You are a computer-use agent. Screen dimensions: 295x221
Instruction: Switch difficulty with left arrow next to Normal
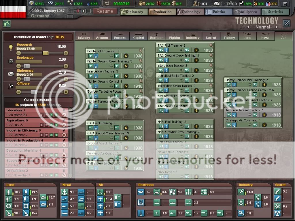pos(248,27)
